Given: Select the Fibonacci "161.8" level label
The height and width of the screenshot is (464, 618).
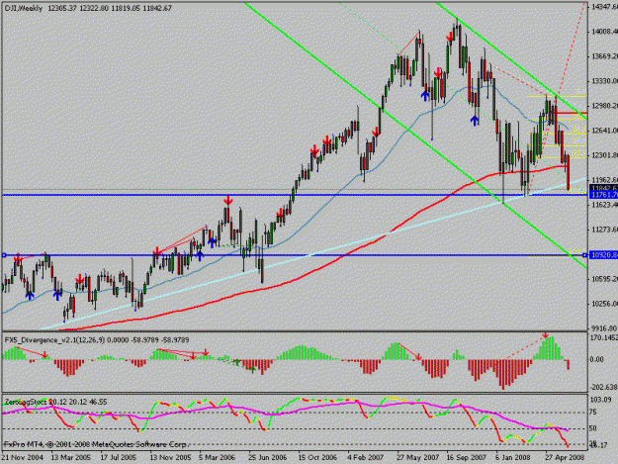Looking at the screenshot, I should point(575,251).
